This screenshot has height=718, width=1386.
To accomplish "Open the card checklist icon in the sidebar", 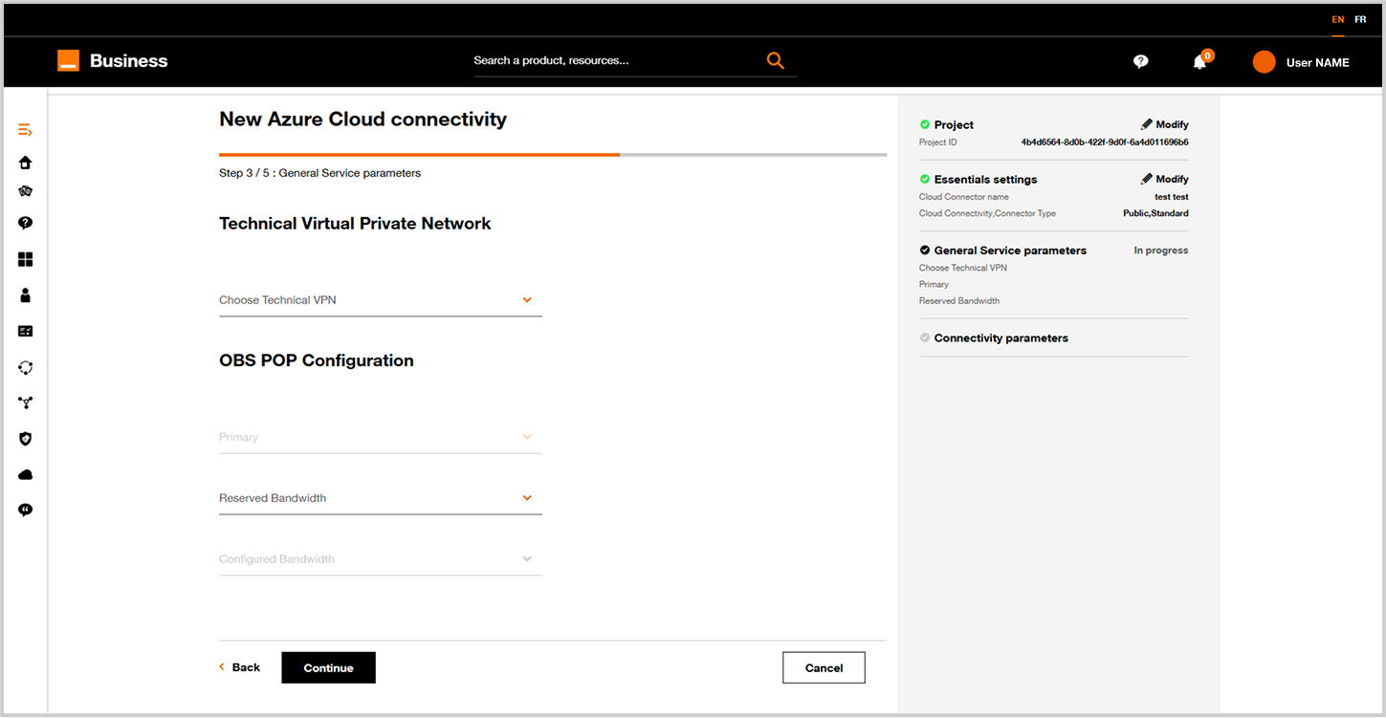I will (26, 331).
